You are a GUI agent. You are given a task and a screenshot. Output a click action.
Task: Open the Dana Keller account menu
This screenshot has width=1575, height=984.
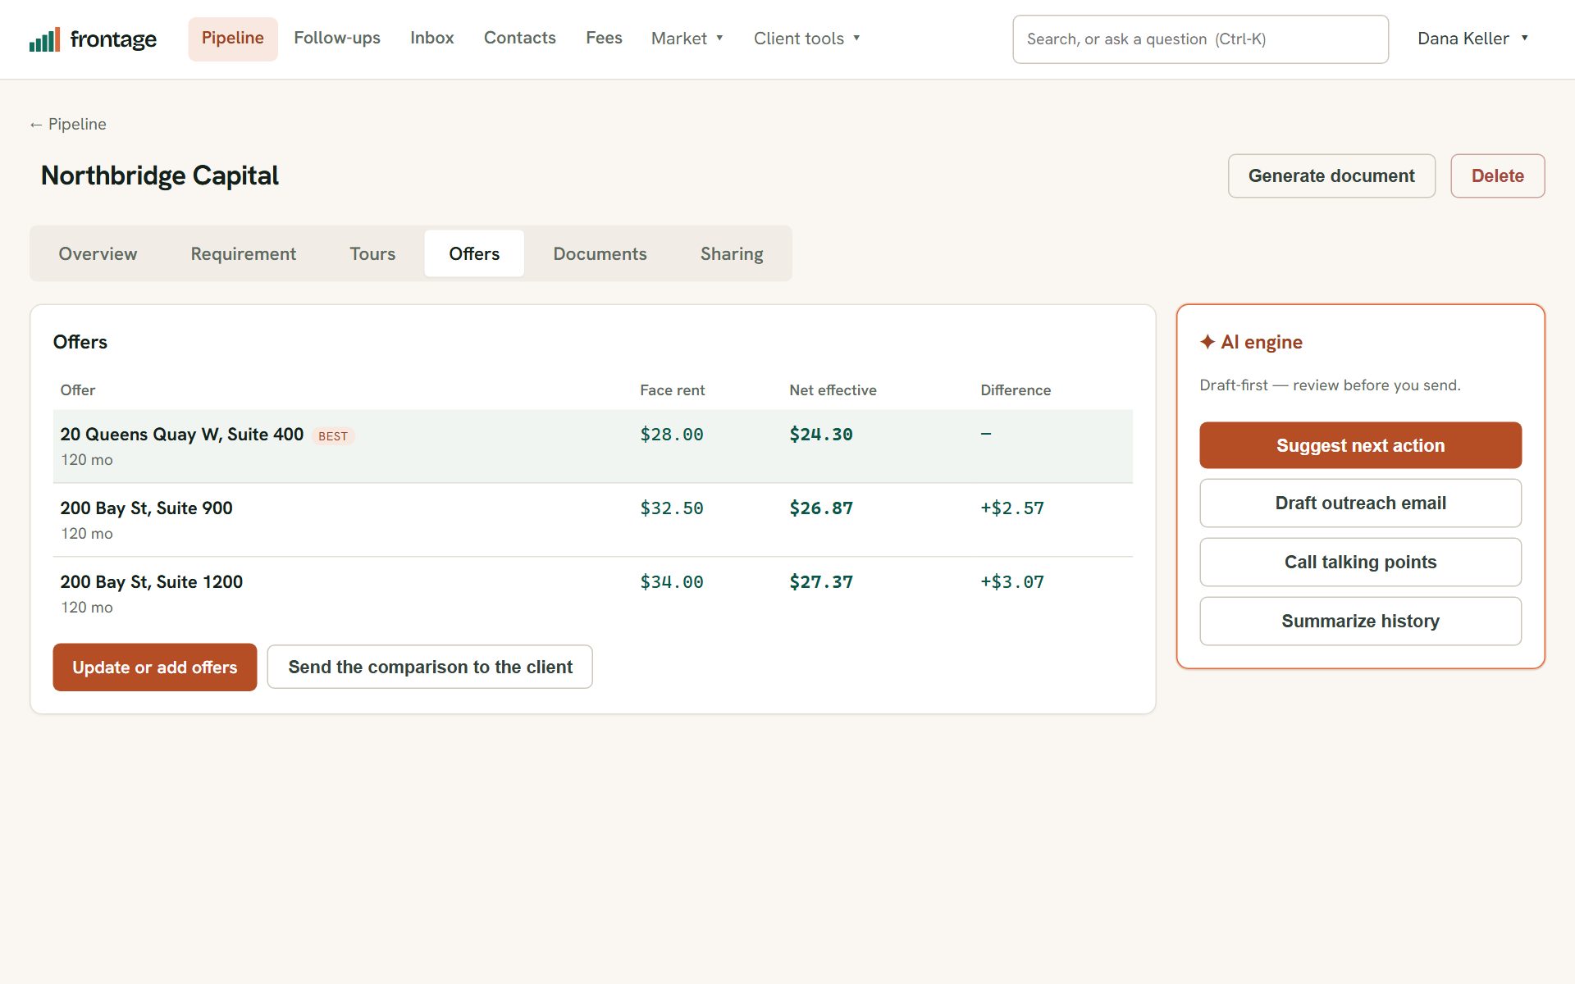click(x=1473, y=39)
